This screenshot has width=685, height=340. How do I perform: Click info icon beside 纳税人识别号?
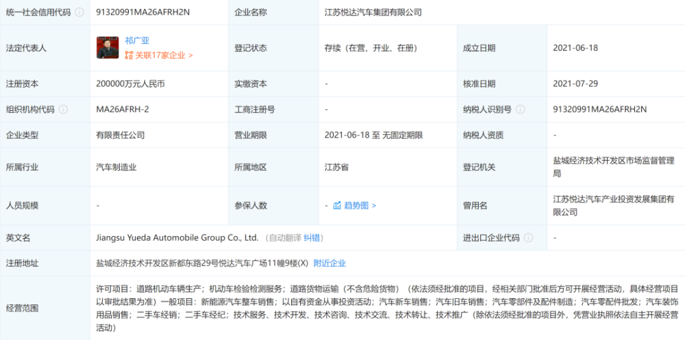[521, 109]
